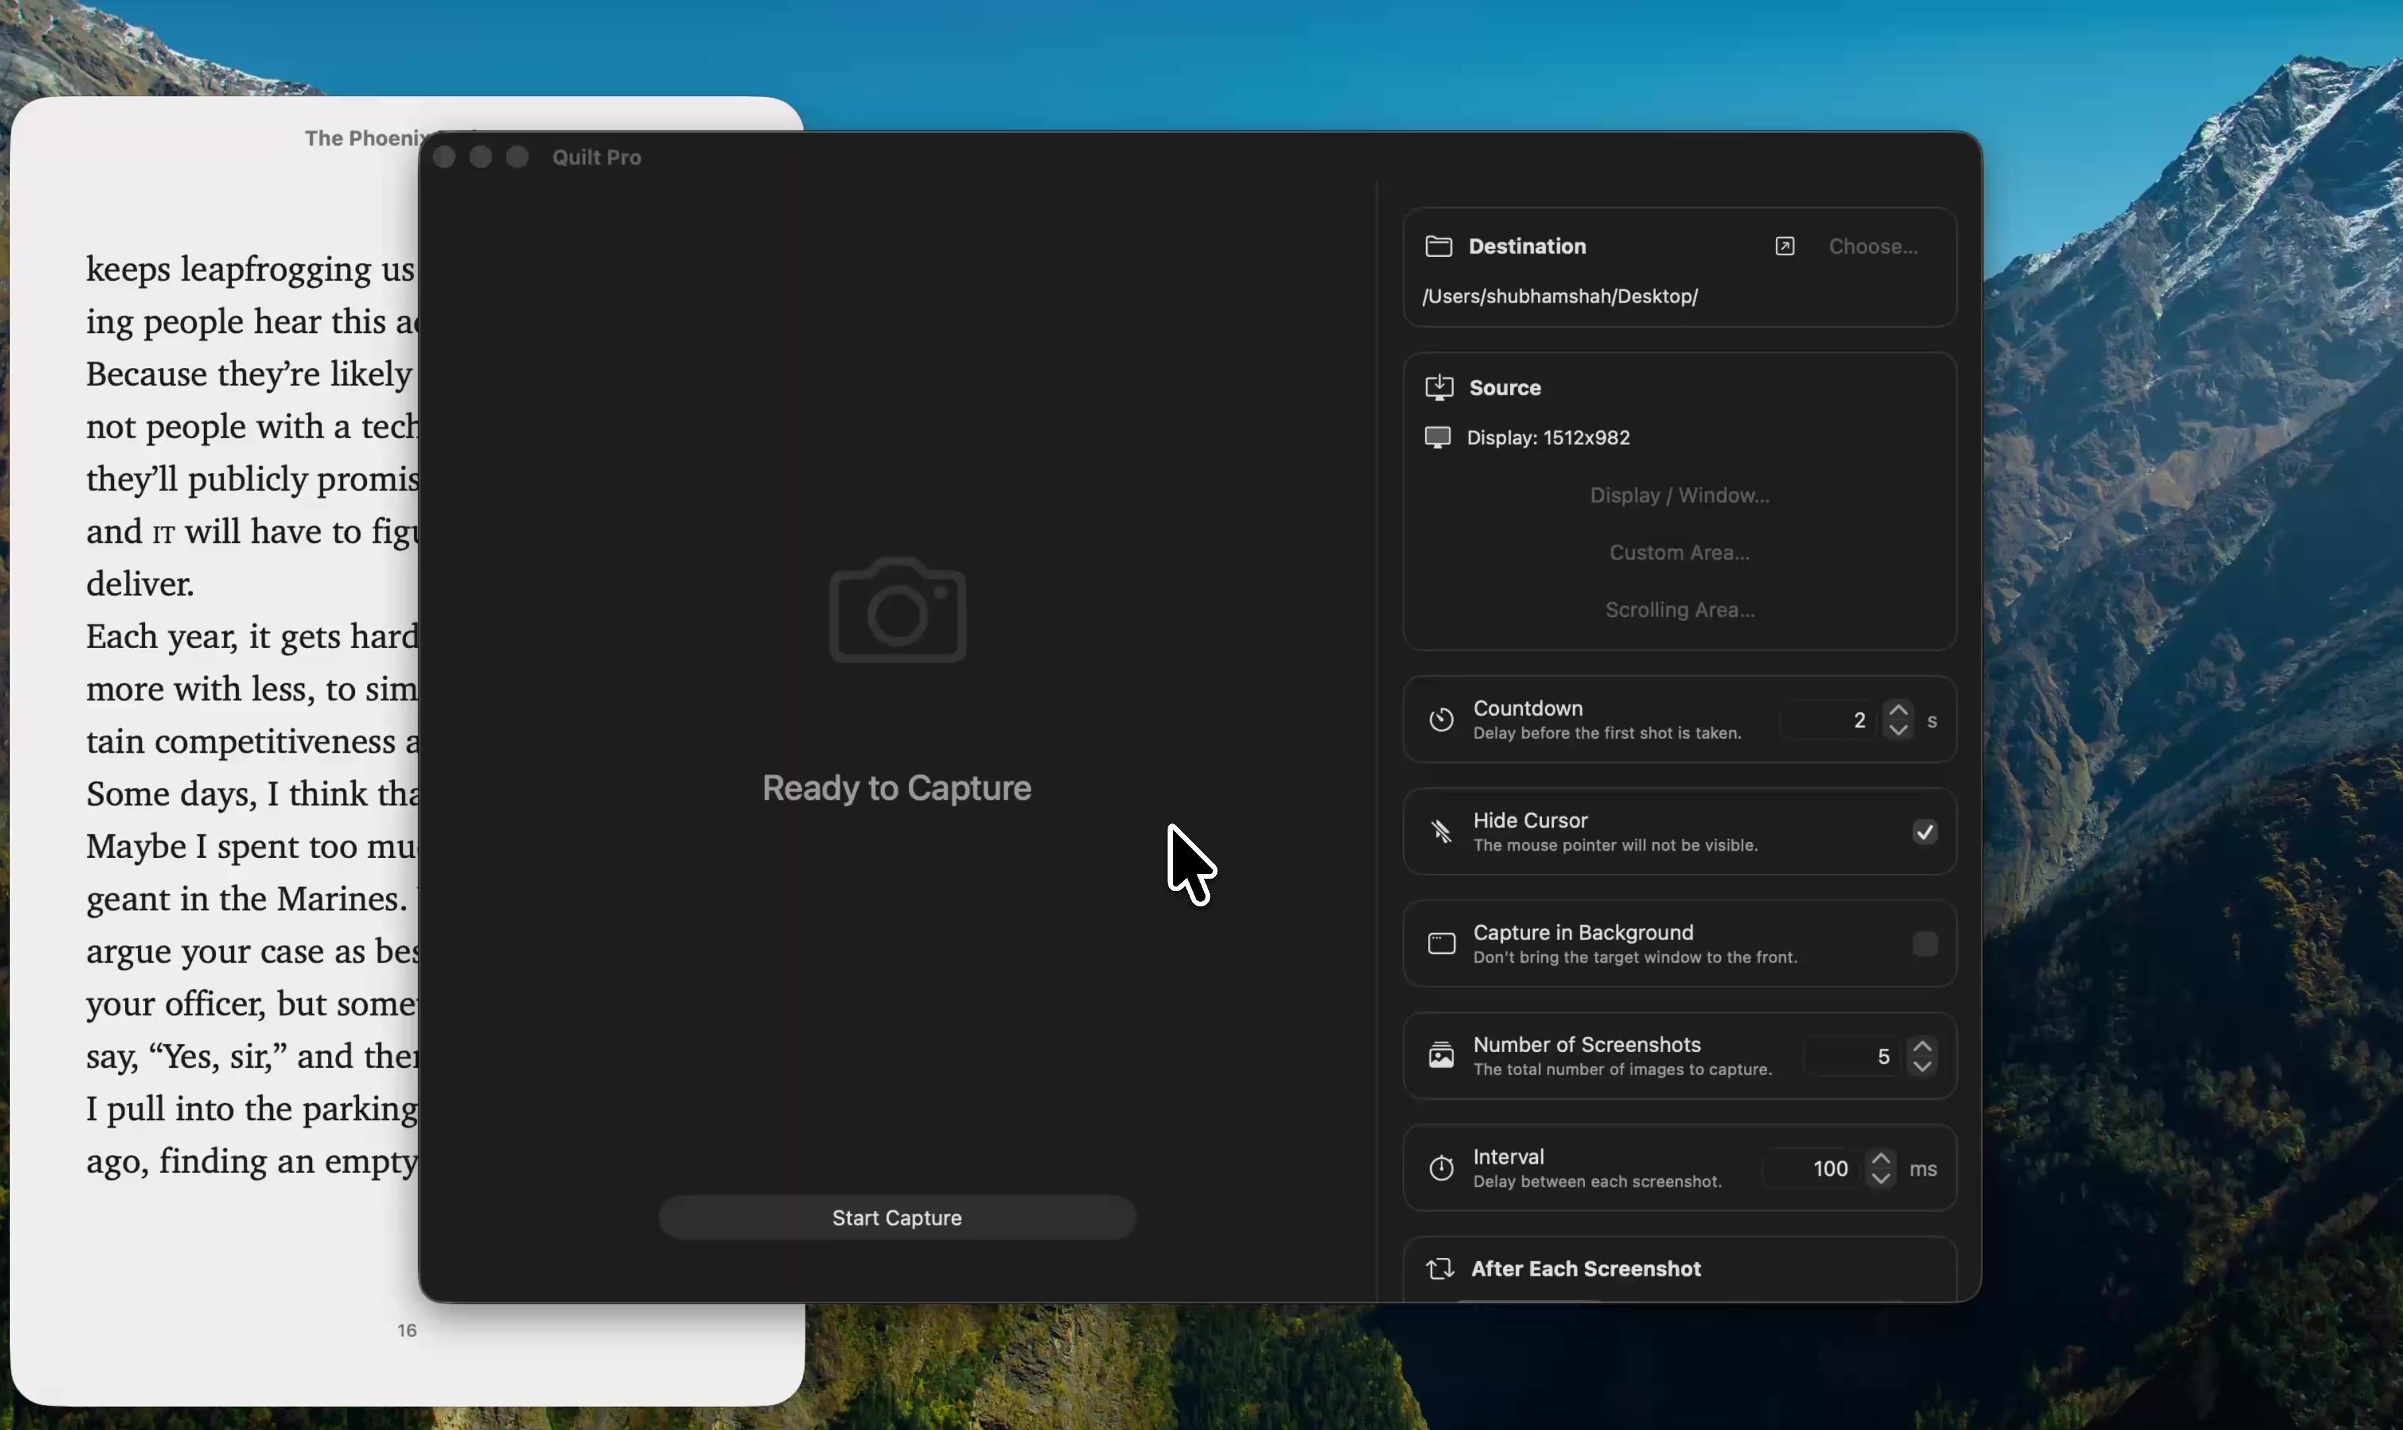The height and width of the screenshot is (1430, 2403).
Task: Click the Destination folder icon
Action: click(1438, 247)
